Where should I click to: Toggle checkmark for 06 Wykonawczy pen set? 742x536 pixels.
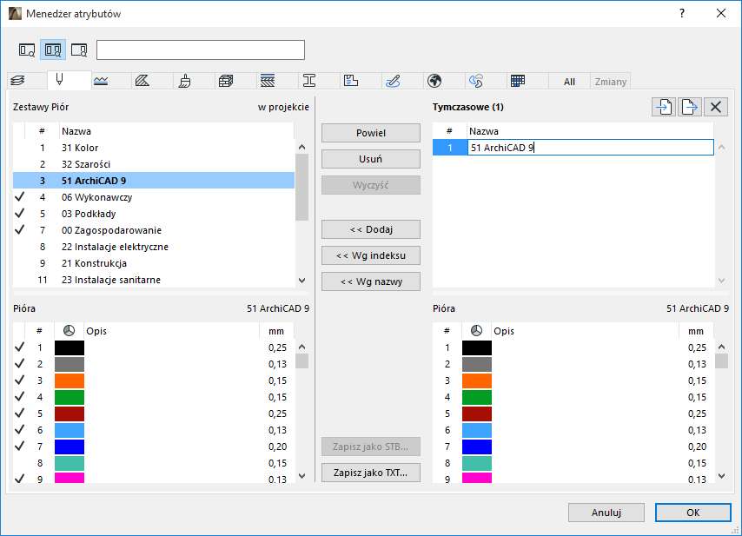pos(19,197)
